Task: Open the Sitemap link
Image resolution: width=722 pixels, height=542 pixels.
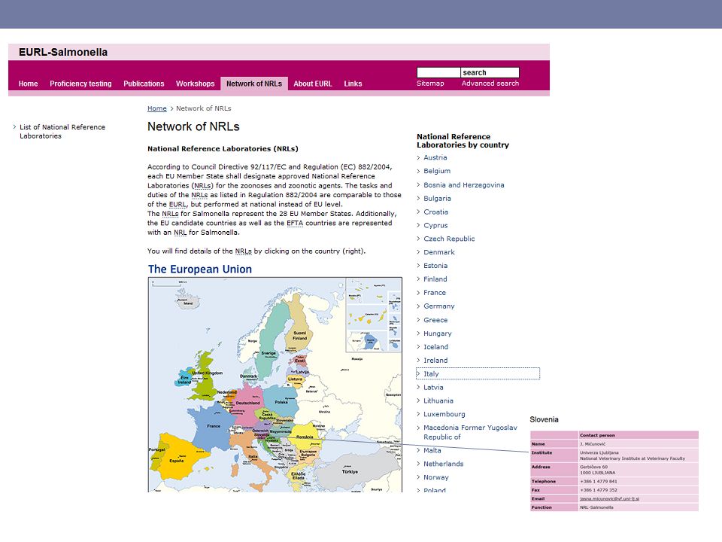Action: coord(430,84)
